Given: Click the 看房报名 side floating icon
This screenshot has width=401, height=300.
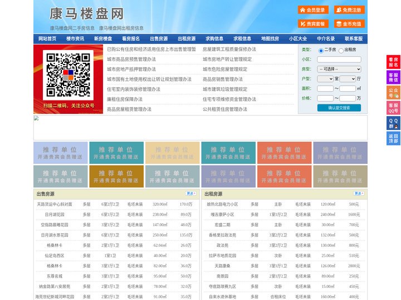Looking at the screenshot, I should [393, 62].
